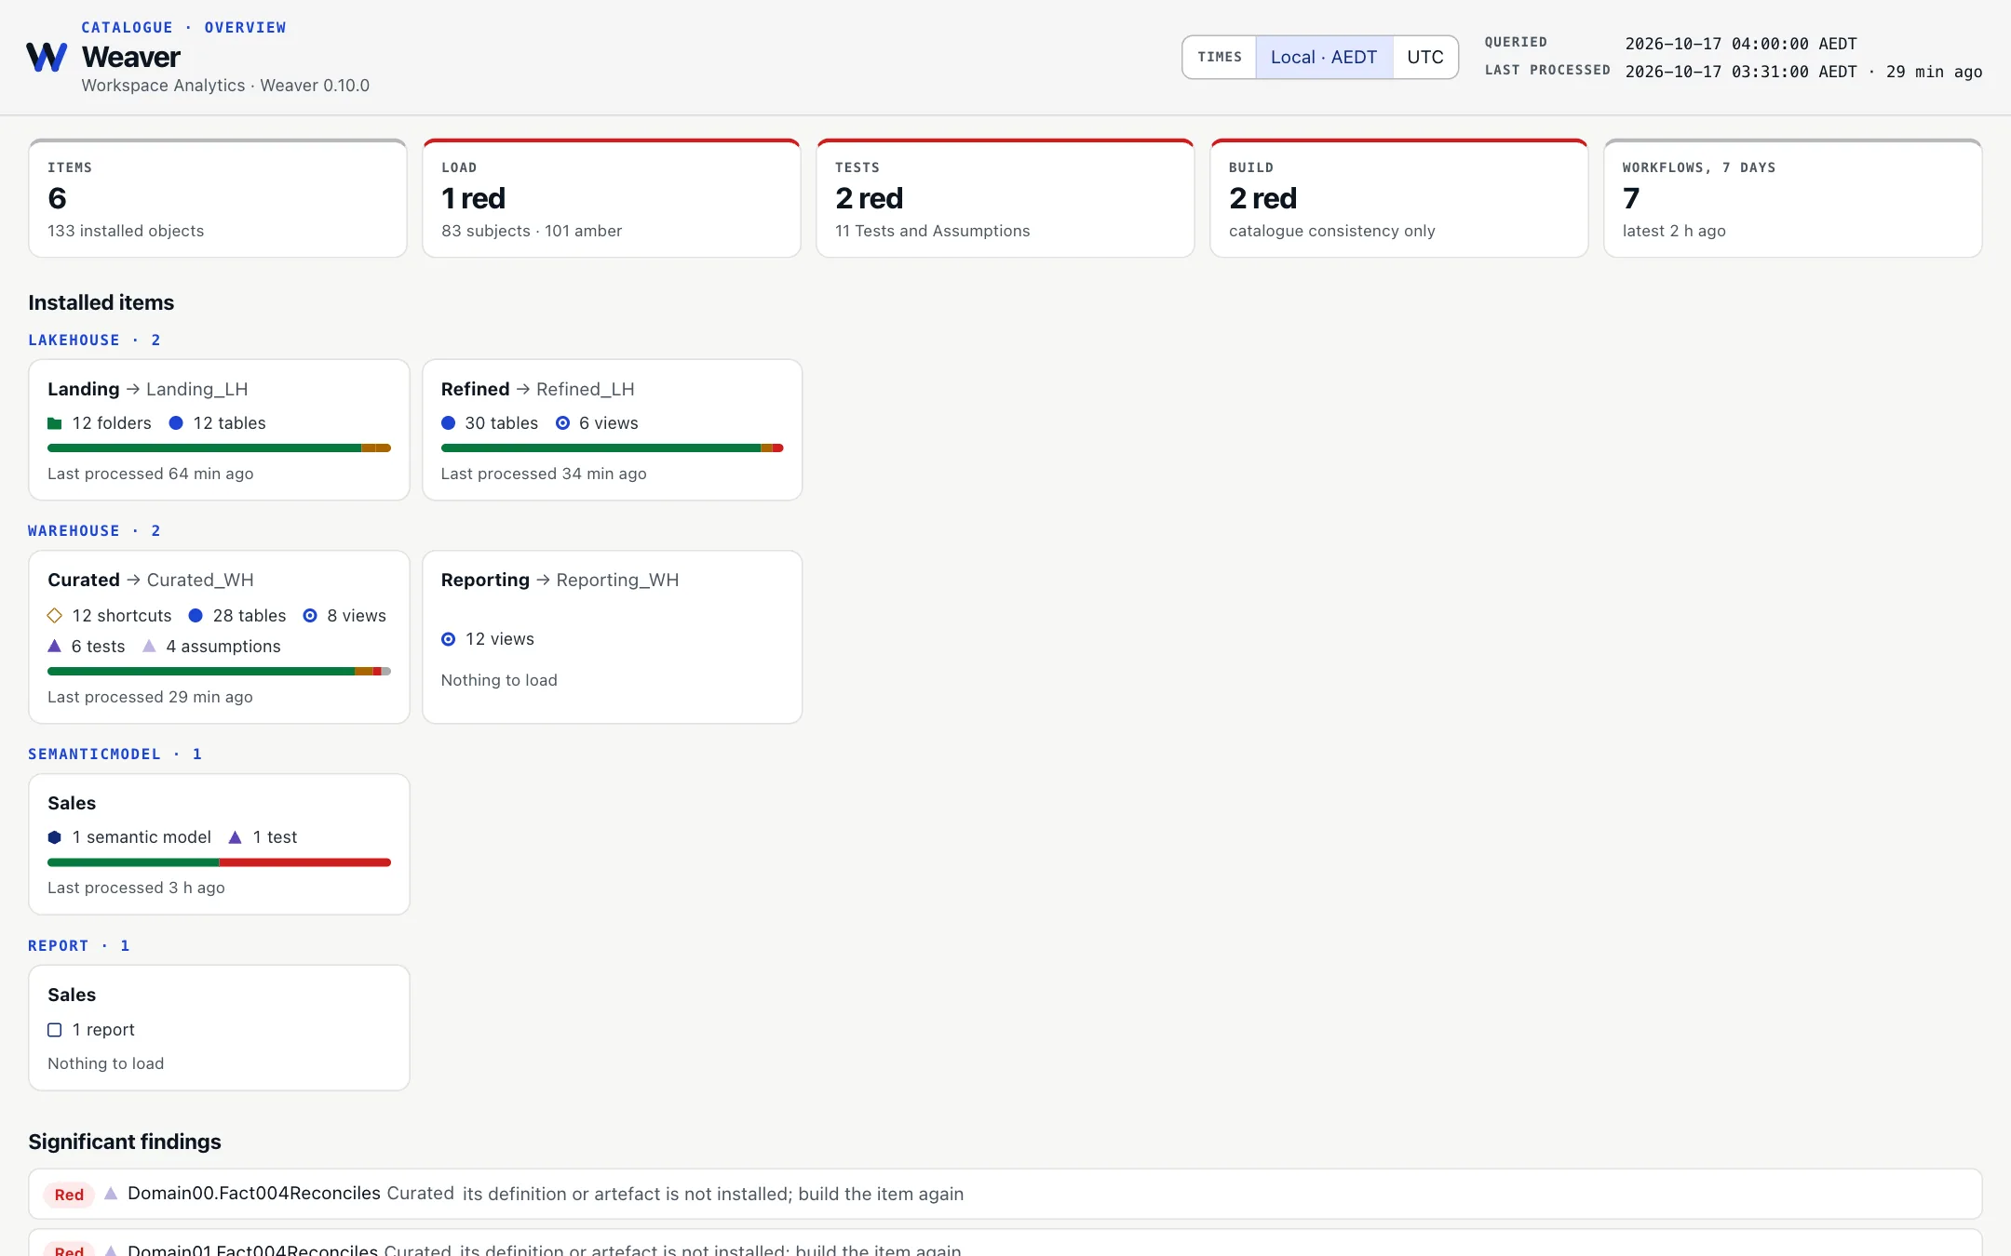Open the Curated warehouse item
This screenshot has width=2011, height=1256.
(x=219, y=637)
